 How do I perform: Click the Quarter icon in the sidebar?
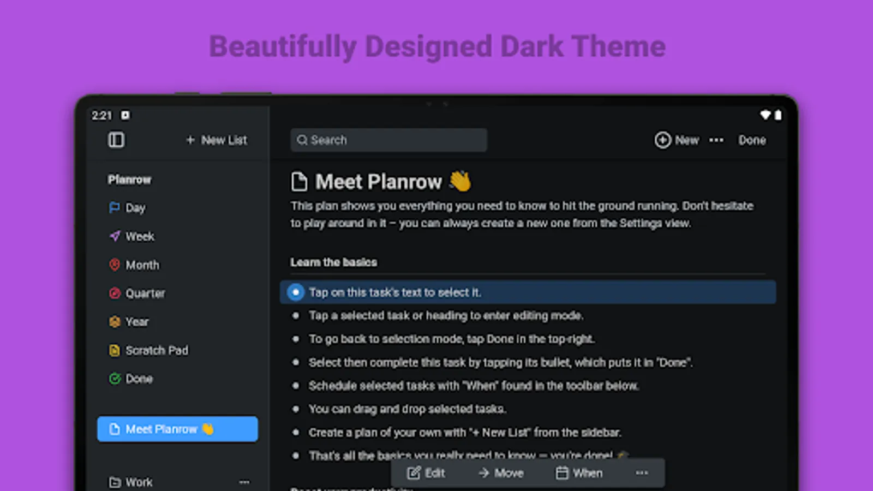tap(115, 293)
